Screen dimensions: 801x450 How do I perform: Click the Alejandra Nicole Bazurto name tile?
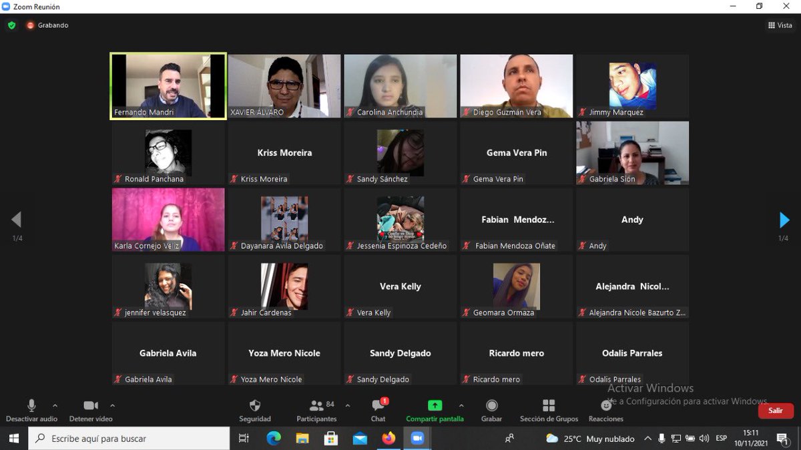[x=633, y=286]
